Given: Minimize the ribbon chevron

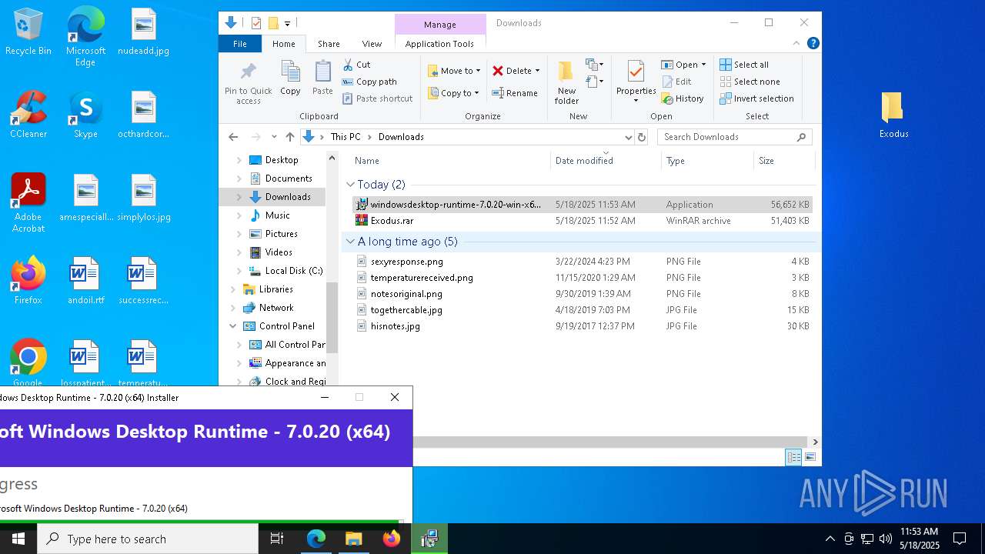Looking at the screenshot, I should pos(796,44).
